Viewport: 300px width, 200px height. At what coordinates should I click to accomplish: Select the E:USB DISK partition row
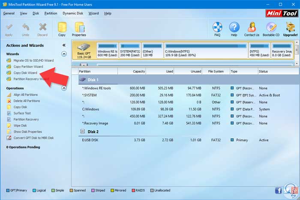(189, 140)
